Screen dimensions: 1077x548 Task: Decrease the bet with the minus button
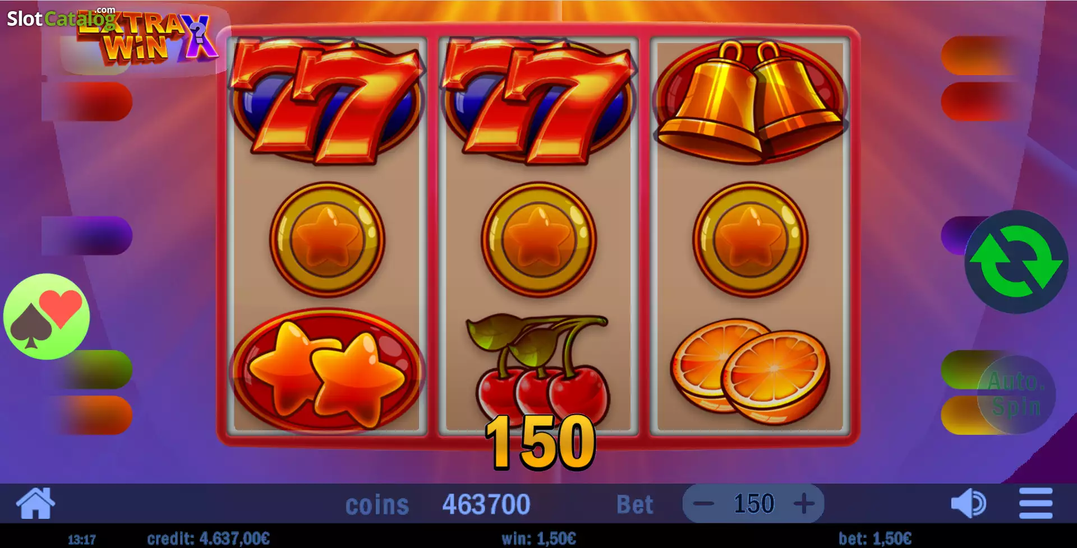click(703, 503)
